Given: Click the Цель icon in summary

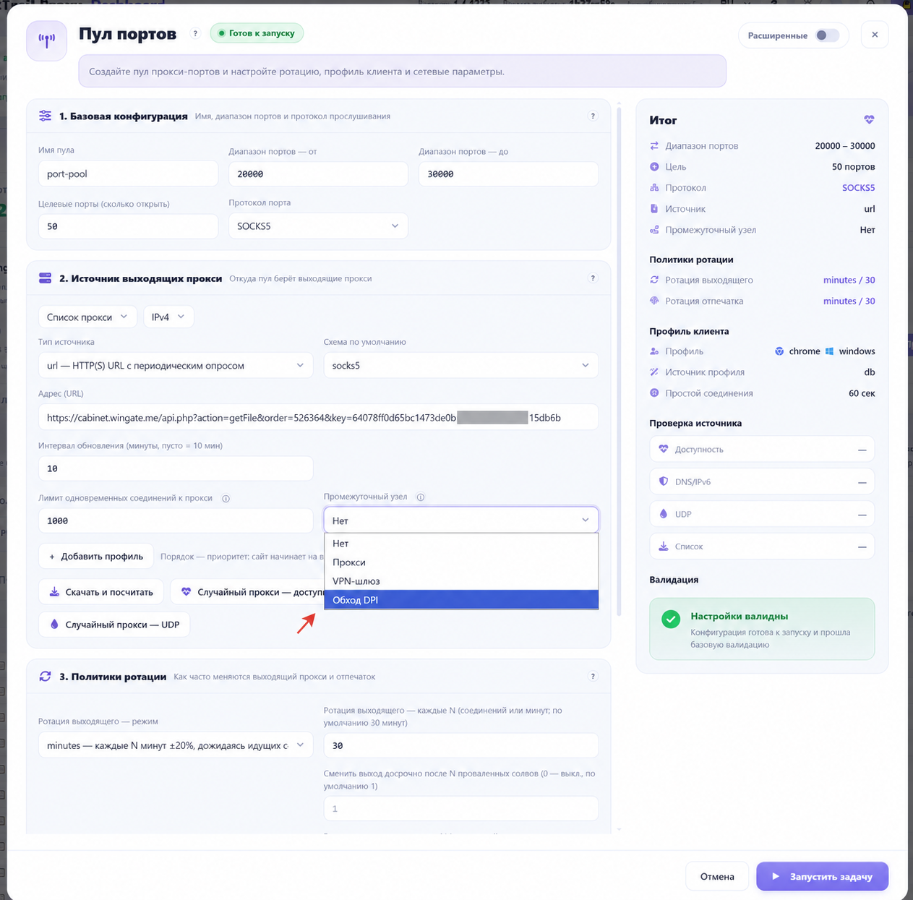Looking at the screenshot, I should pos(654,167).
